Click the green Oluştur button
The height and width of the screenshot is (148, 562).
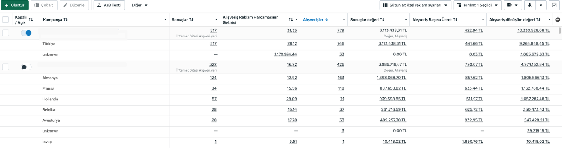(x=15, y=5)
